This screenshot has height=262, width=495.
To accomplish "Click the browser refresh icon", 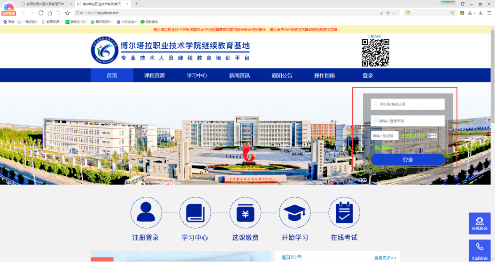I will pyautogui.click(x=41, y=13).
